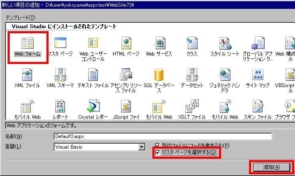Focus the 名前 field containing Default2.aspx
The height and width of the screenshot is (176, 295).
163,136
